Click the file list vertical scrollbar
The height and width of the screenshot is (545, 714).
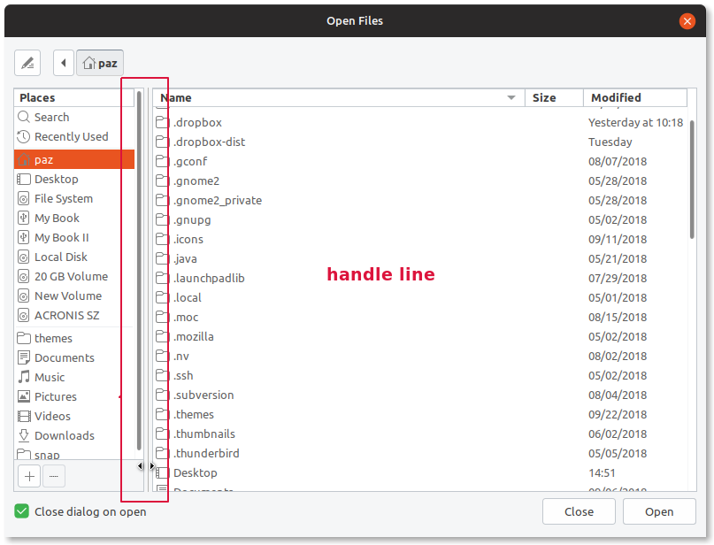[x=692, y=180]
